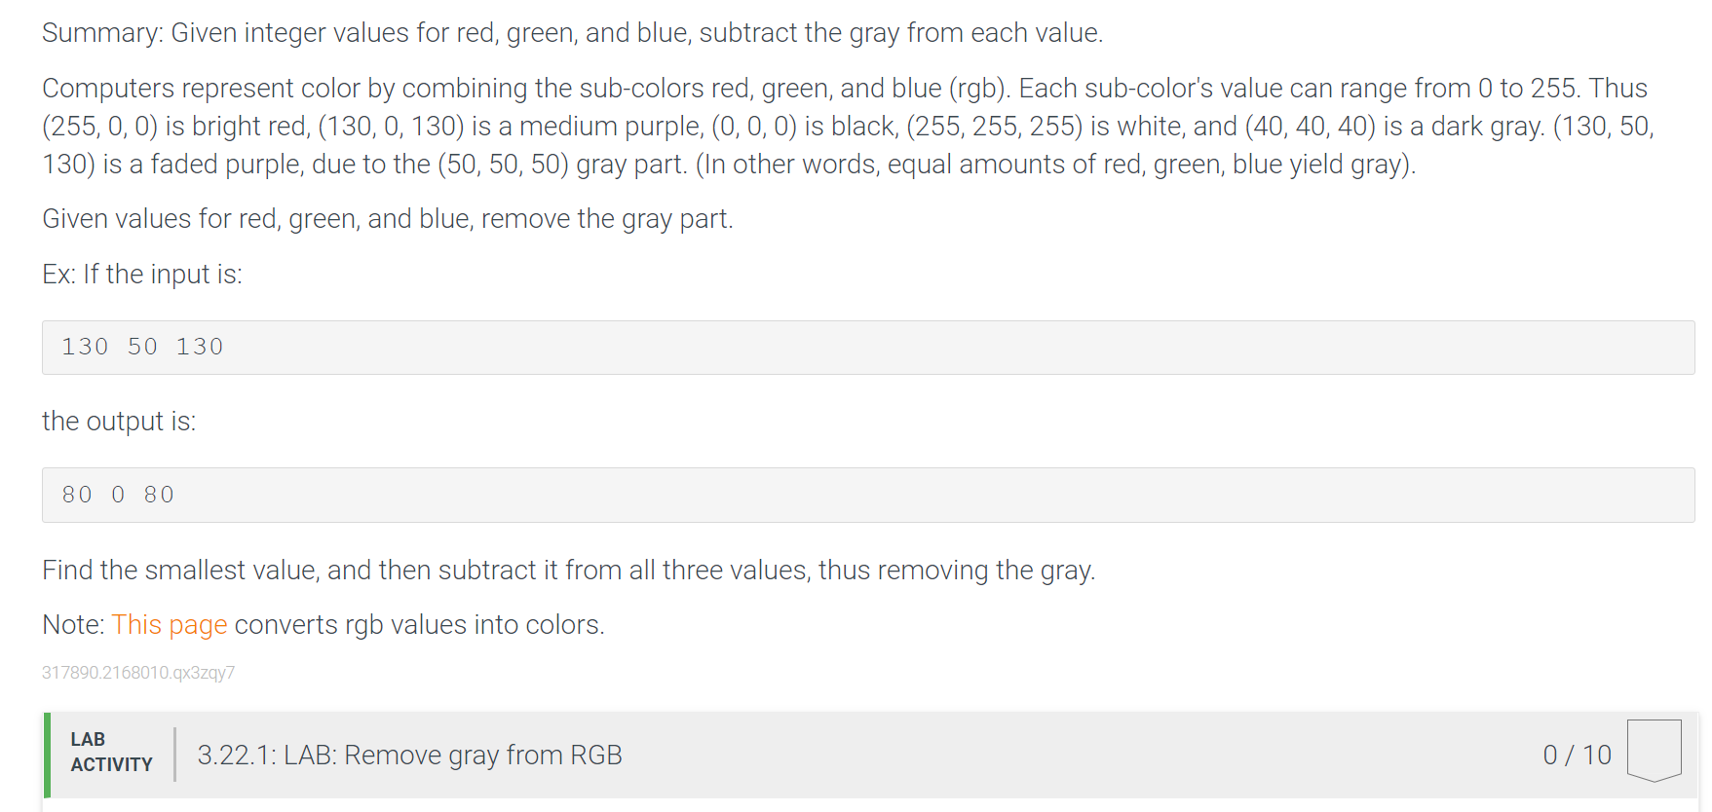Click the vertical divider beside LAB ACTIVITY
This screenshot has height=812, width=1712.
(174, 755)
